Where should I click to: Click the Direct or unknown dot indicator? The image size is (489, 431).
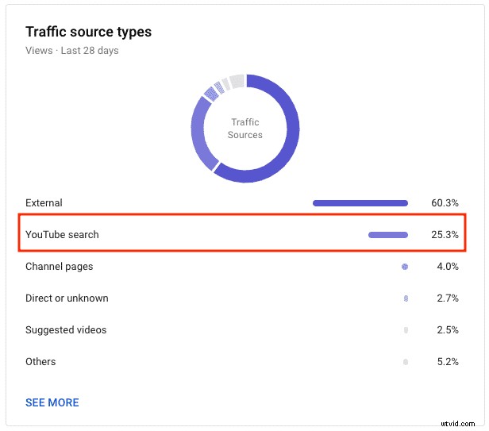pyautogui.click(x=406, y=298)
